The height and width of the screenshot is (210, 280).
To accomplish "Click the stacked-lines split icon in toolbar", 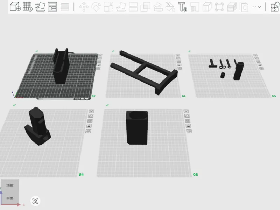I will (65, 7).
